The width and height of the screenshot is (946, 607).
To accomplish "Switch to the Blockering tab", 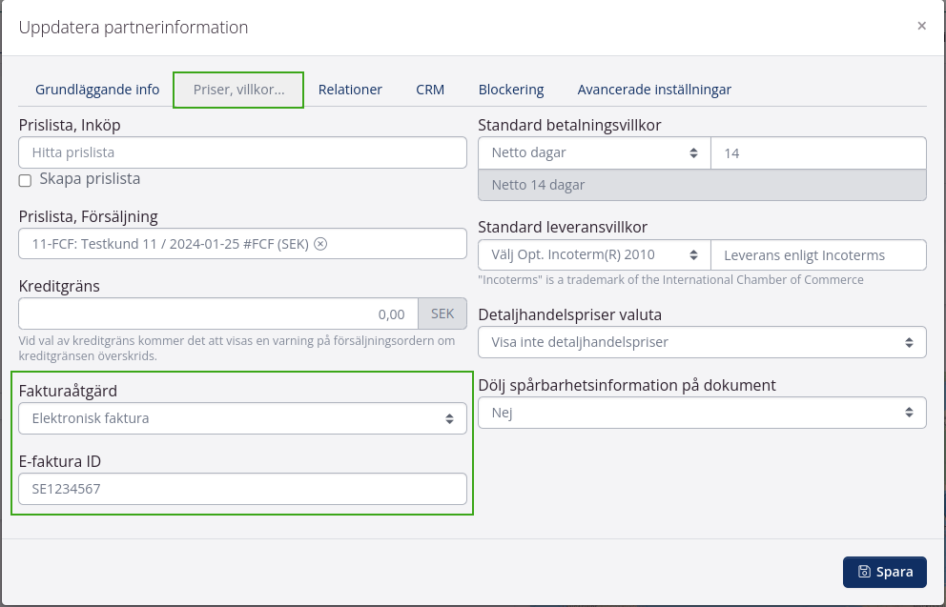I will point(511,90).
